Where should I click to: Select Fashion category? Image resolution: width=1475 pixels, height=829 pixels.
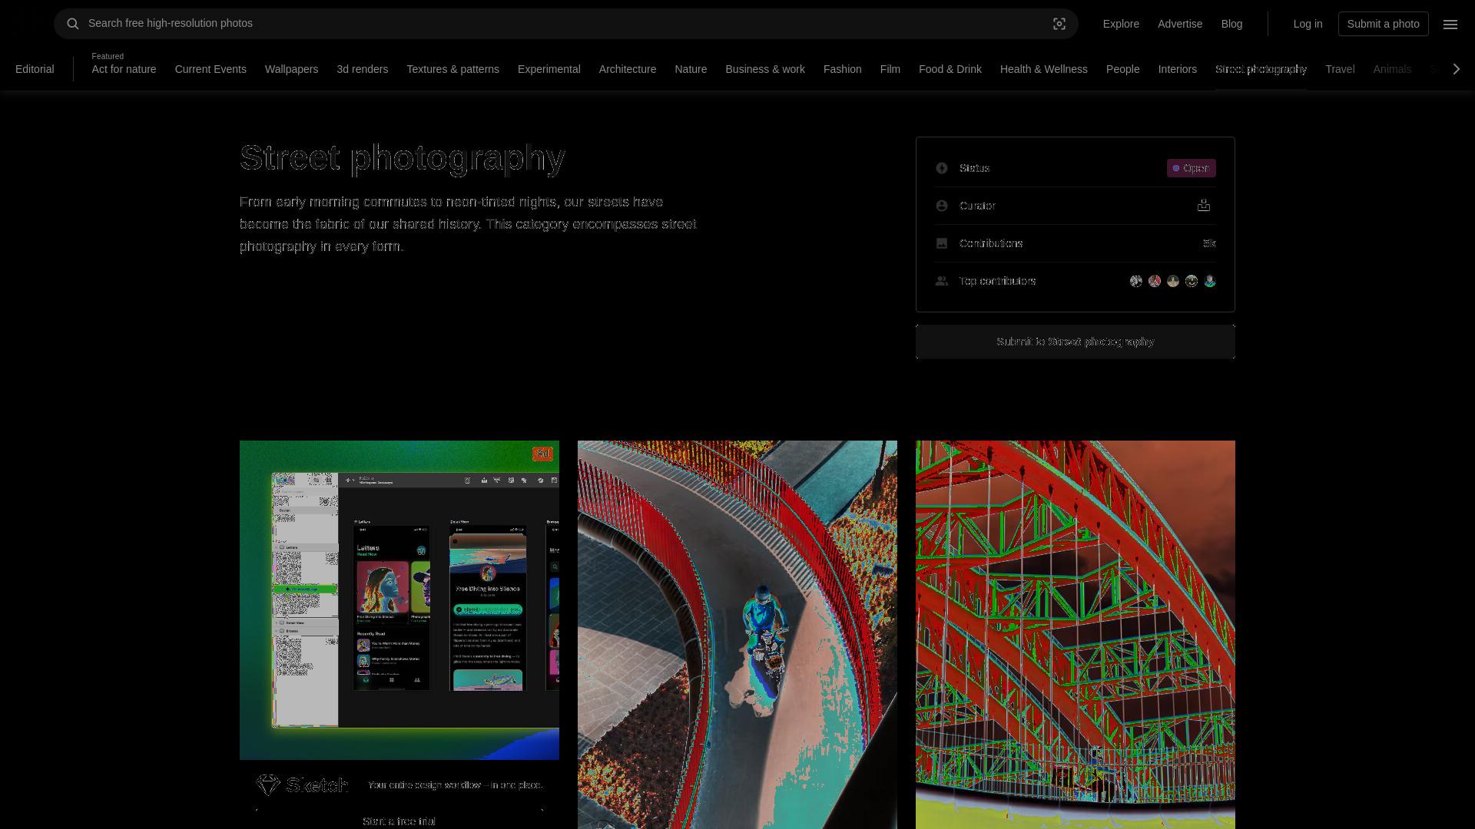(842, 69)
